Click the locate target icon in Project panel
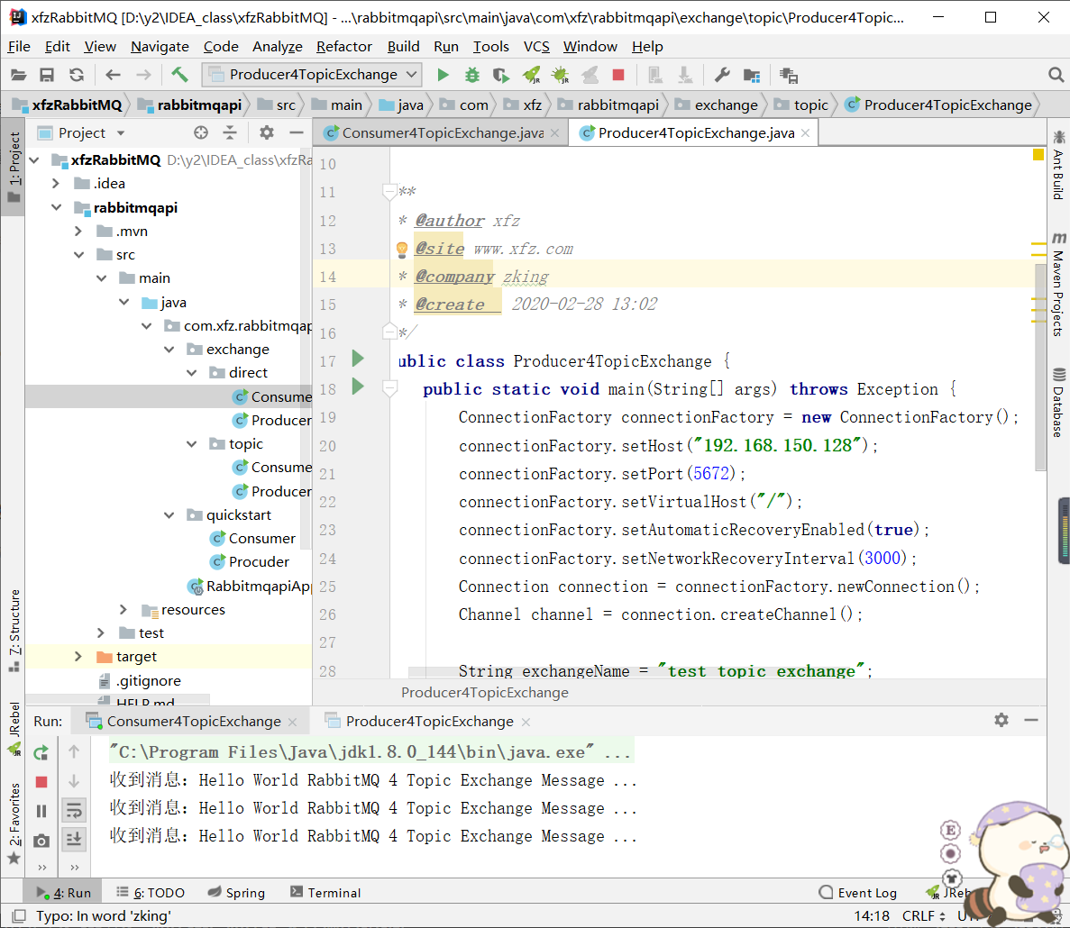 (x=201, y=132)
